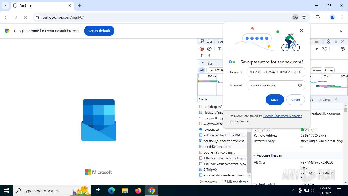Open the Chrome three-dot menu
348x196 pixels.
pos(342,17)
